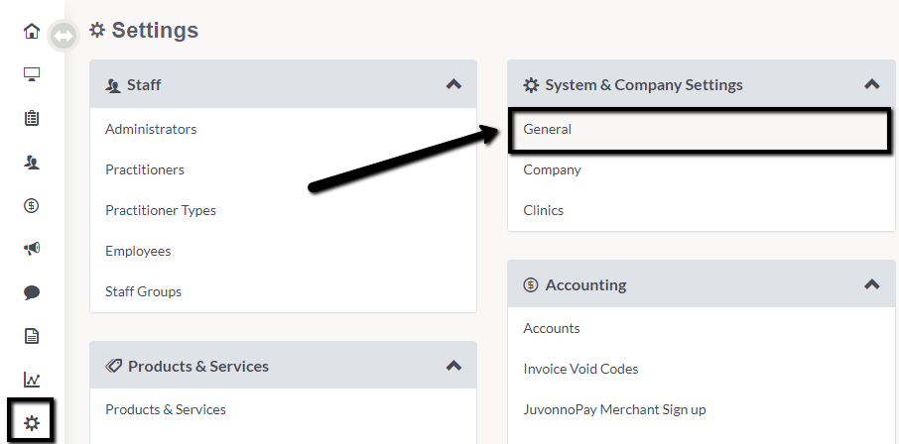The height and width of the screenshot is (444, 899).
Task: Select Invoice Void Codes
Action: point(580,369)
